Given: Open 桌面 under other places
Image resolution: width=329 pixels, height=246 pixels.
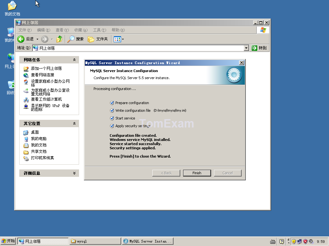Looking at the screenshot, I should point(35,132).
